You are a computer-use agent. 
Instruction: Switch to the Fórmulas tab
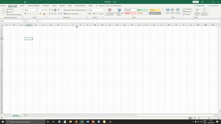point(46,6)
